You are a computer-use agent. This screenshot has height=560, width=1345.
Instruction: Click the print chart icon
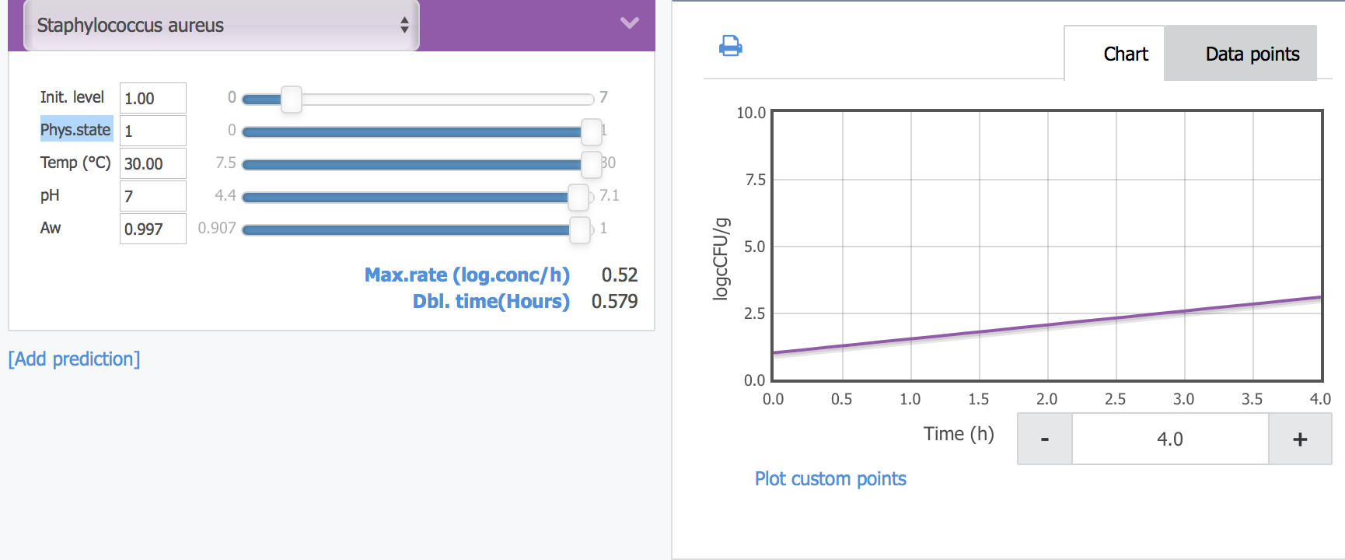coord(730,47)
